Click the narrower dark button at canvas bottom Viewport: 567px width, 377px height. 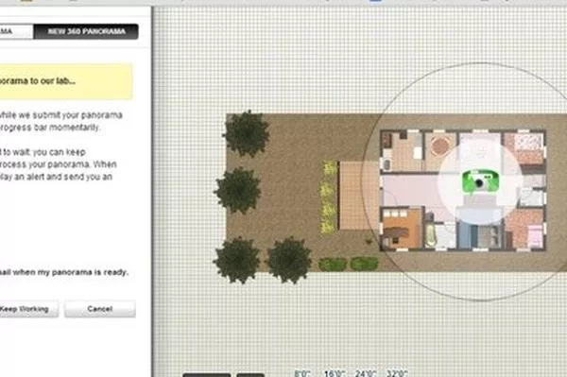250,375
